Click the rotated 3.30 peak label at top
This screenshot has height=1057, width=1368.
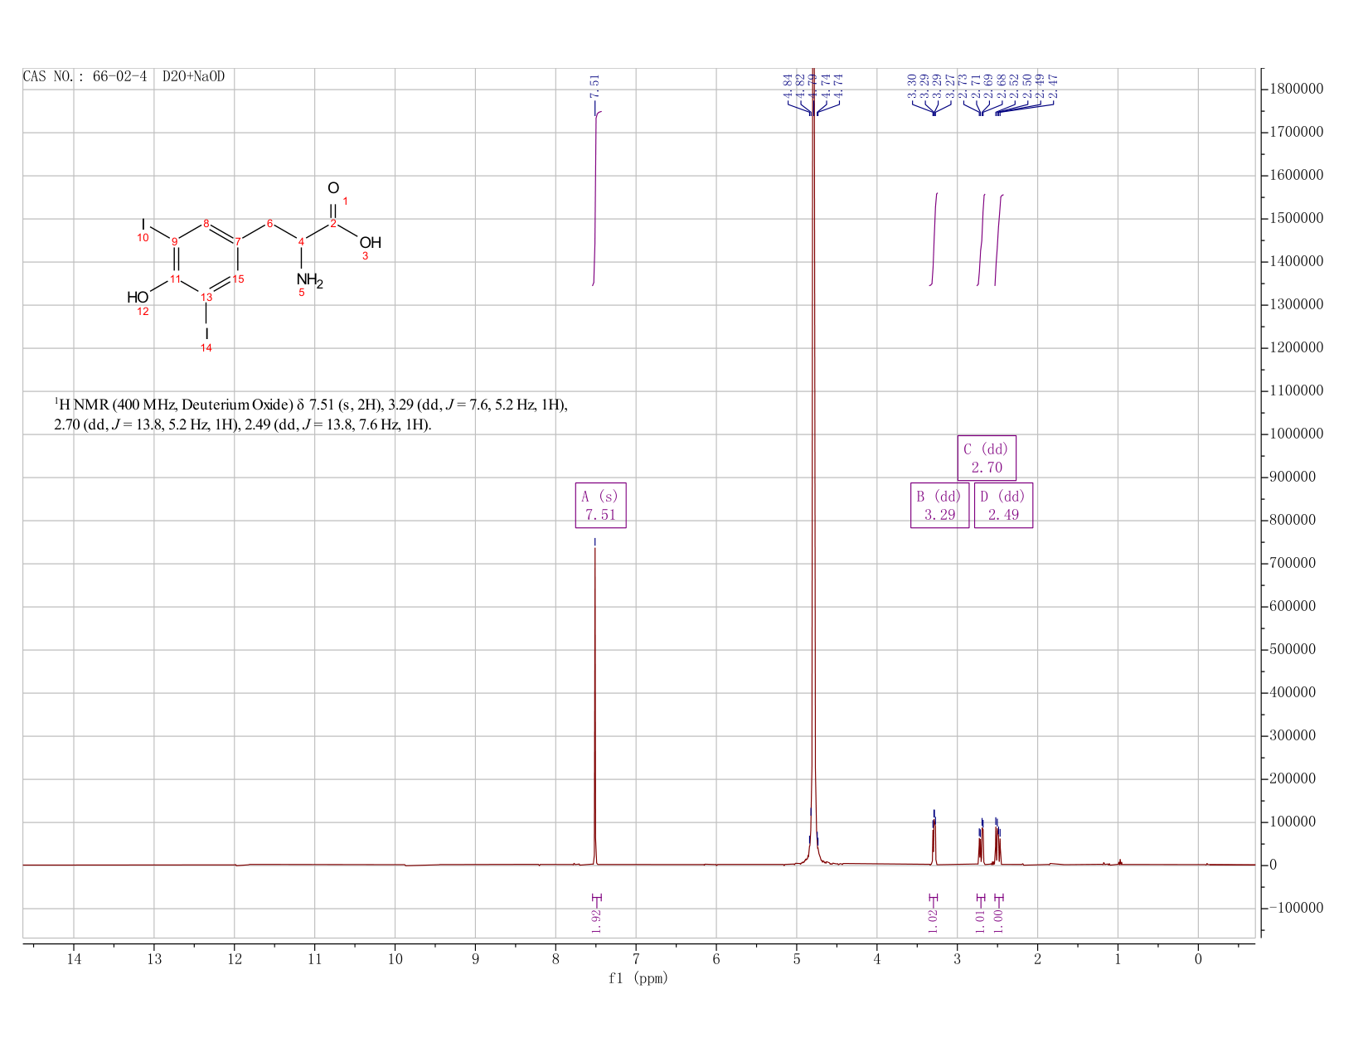click(912, 86)
